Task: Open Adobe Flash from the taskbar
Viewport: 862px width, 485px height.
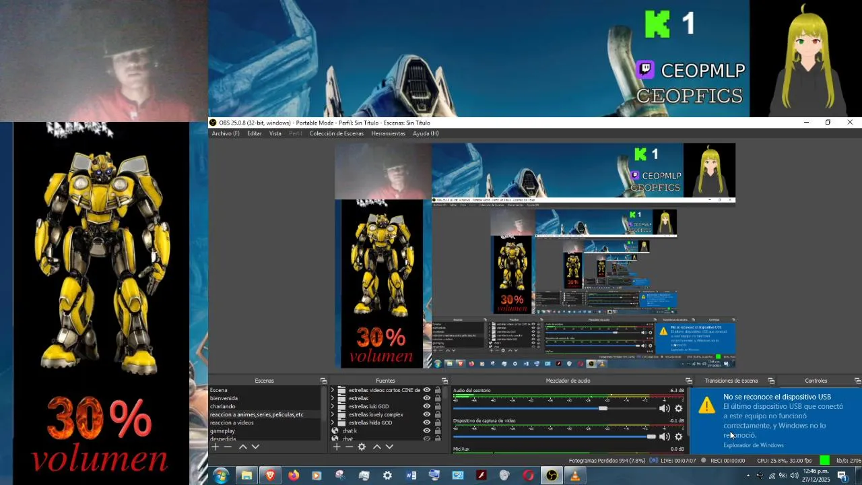Action: [481, 476]
